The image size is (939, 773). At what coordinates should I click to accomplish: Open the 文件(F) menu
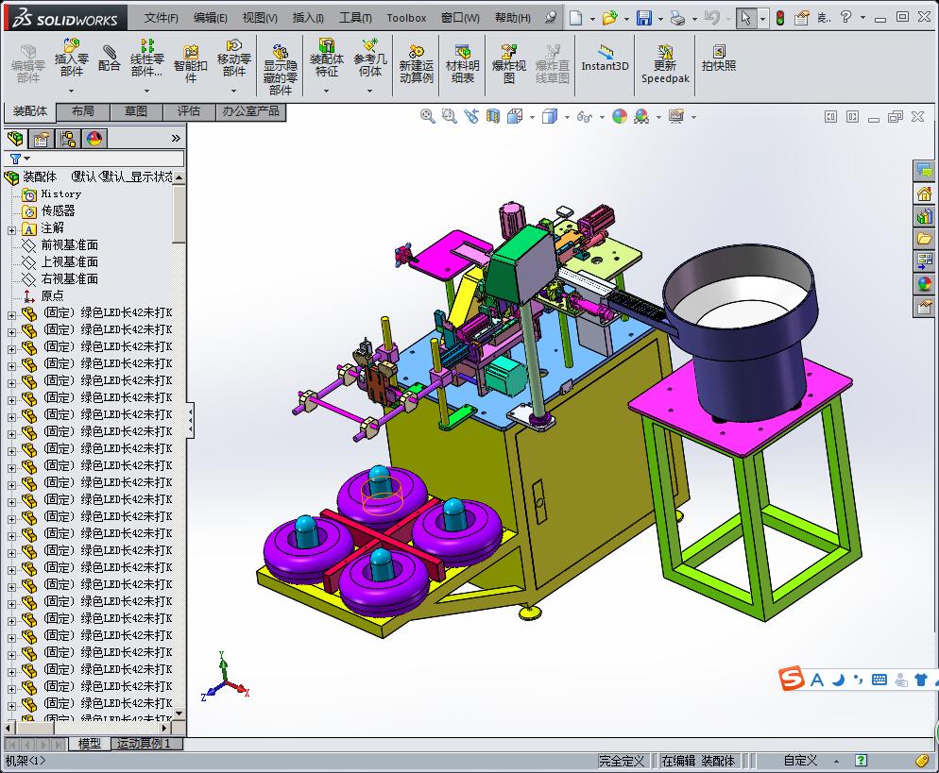click(x=162, y=18)
